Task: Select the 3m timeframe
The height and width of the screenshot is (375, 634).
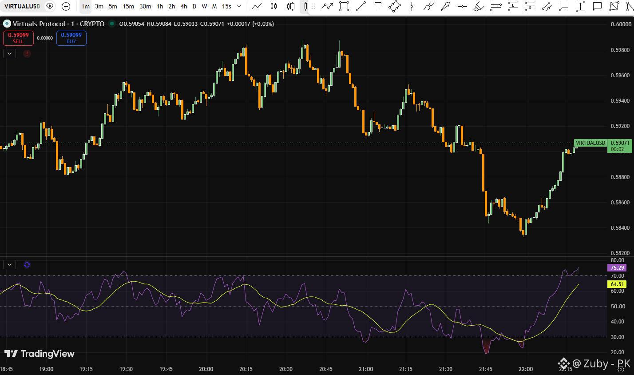Action: point(99,6)
